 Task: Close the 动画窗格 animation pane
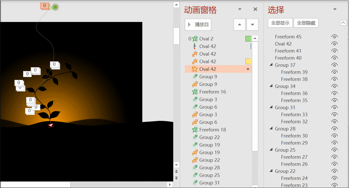(x=255, y=9)
